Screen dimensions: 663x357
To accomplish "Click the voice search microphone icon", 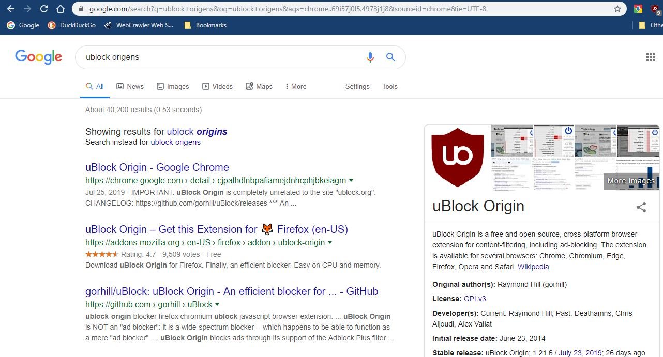I will [x=370, y=57].
